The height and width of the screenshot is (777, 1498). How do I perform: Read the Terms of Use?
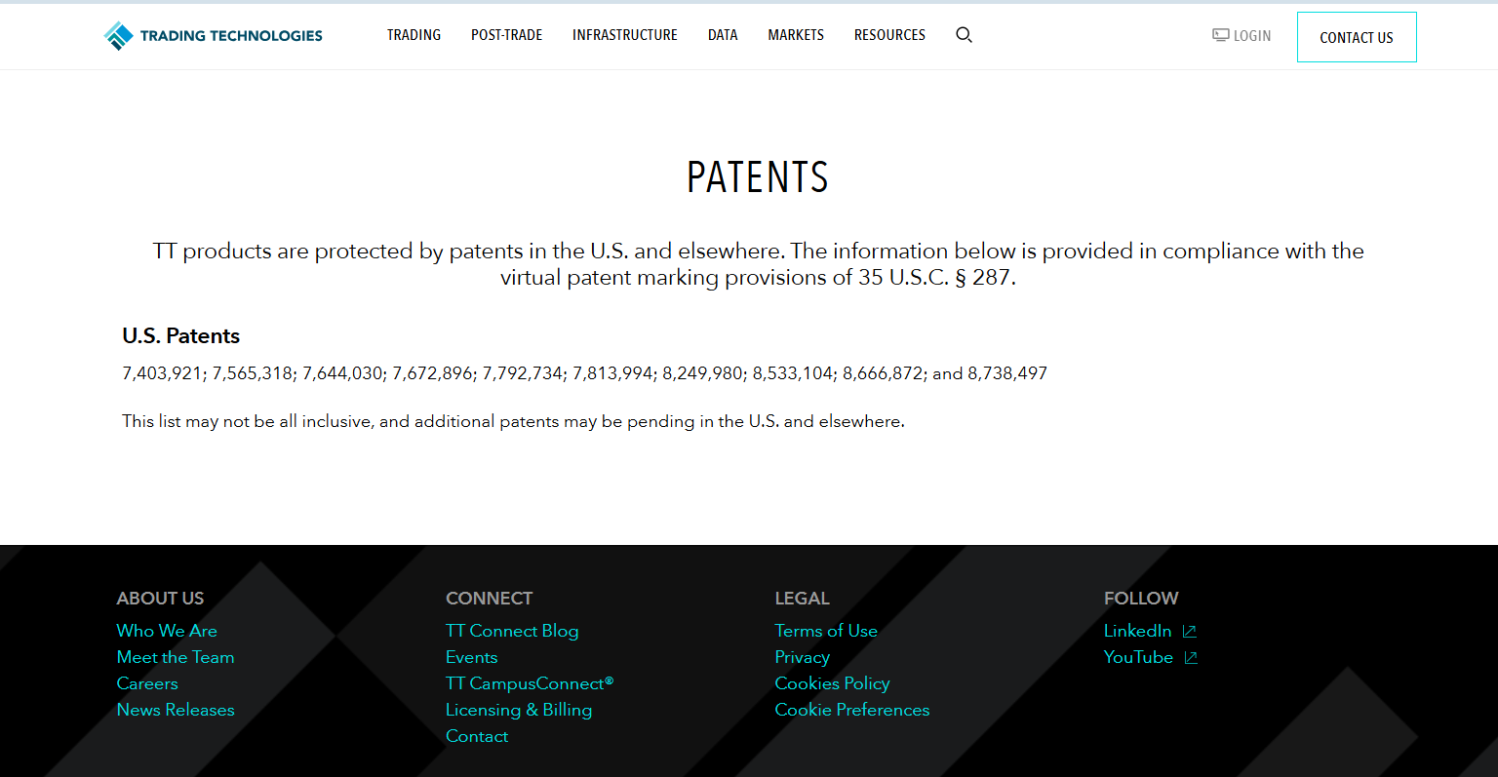(x=826, y=631)
